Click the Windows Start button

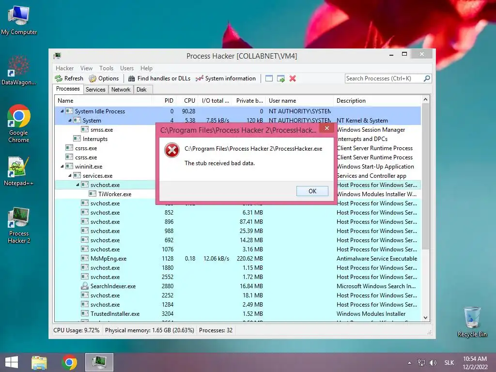tap(12, 362)
